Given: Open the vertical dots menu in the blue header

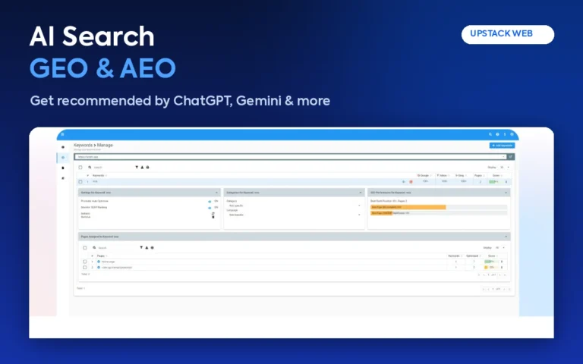Looking at the screenshot, I should 505,134.
